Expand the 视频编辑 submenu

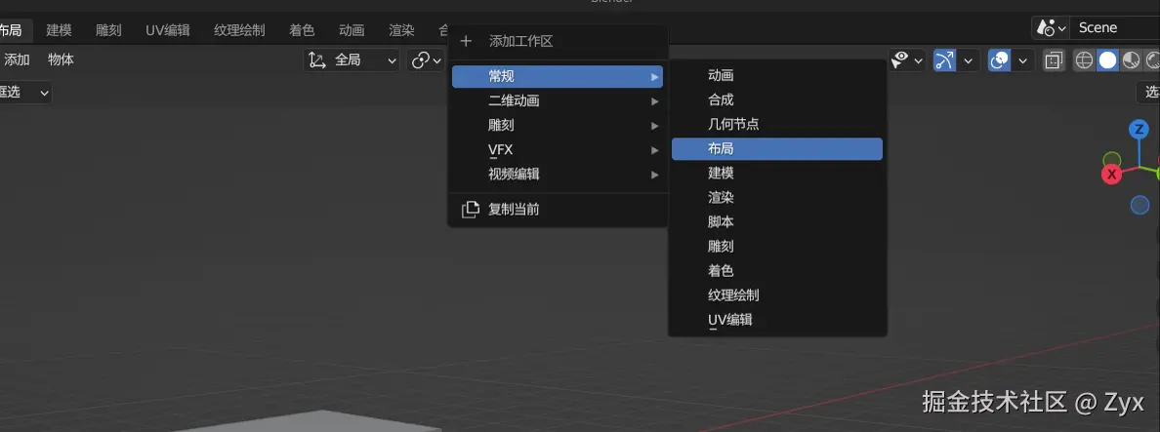pyautogui.click(x=558, y=175)
